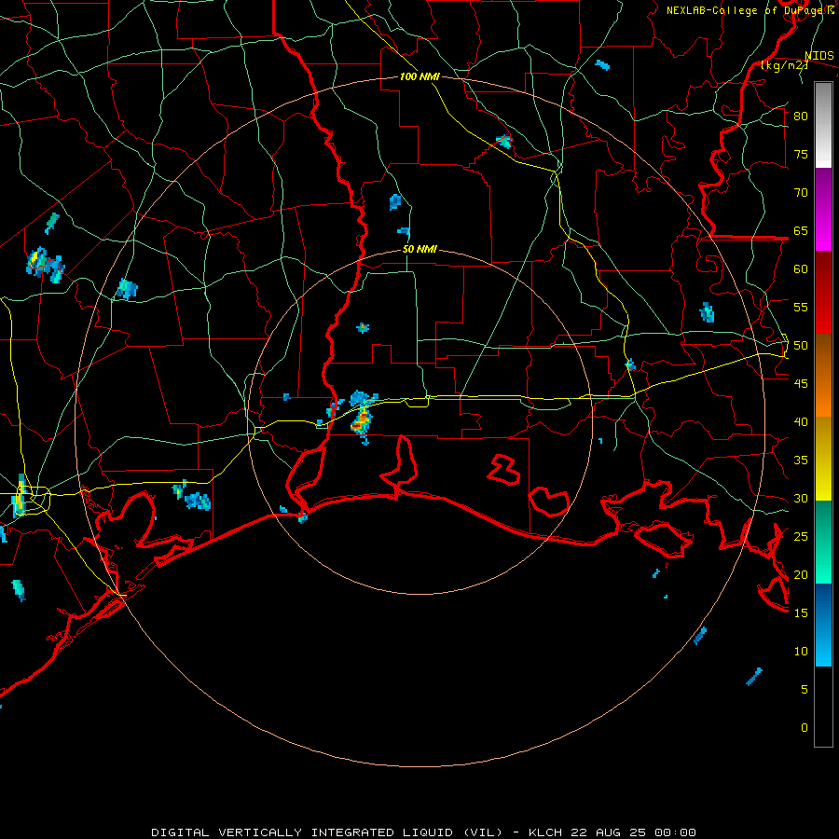Screen dimensions: 839x839
Task: Click the orange-brown segment of the color bar
Action: (823, 376)
